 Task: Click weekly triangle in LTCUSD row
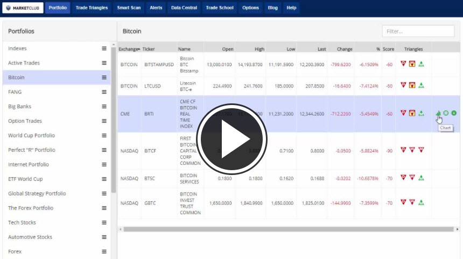(x=412, y=86)
